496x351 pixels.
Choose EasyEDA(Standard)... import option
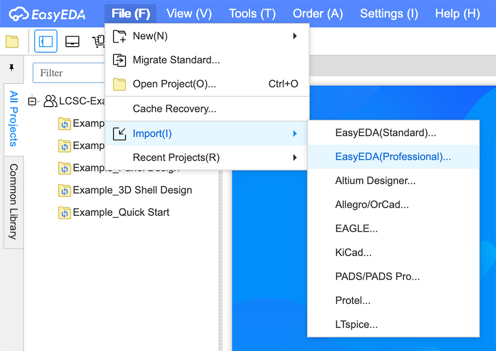pos(393,133)
